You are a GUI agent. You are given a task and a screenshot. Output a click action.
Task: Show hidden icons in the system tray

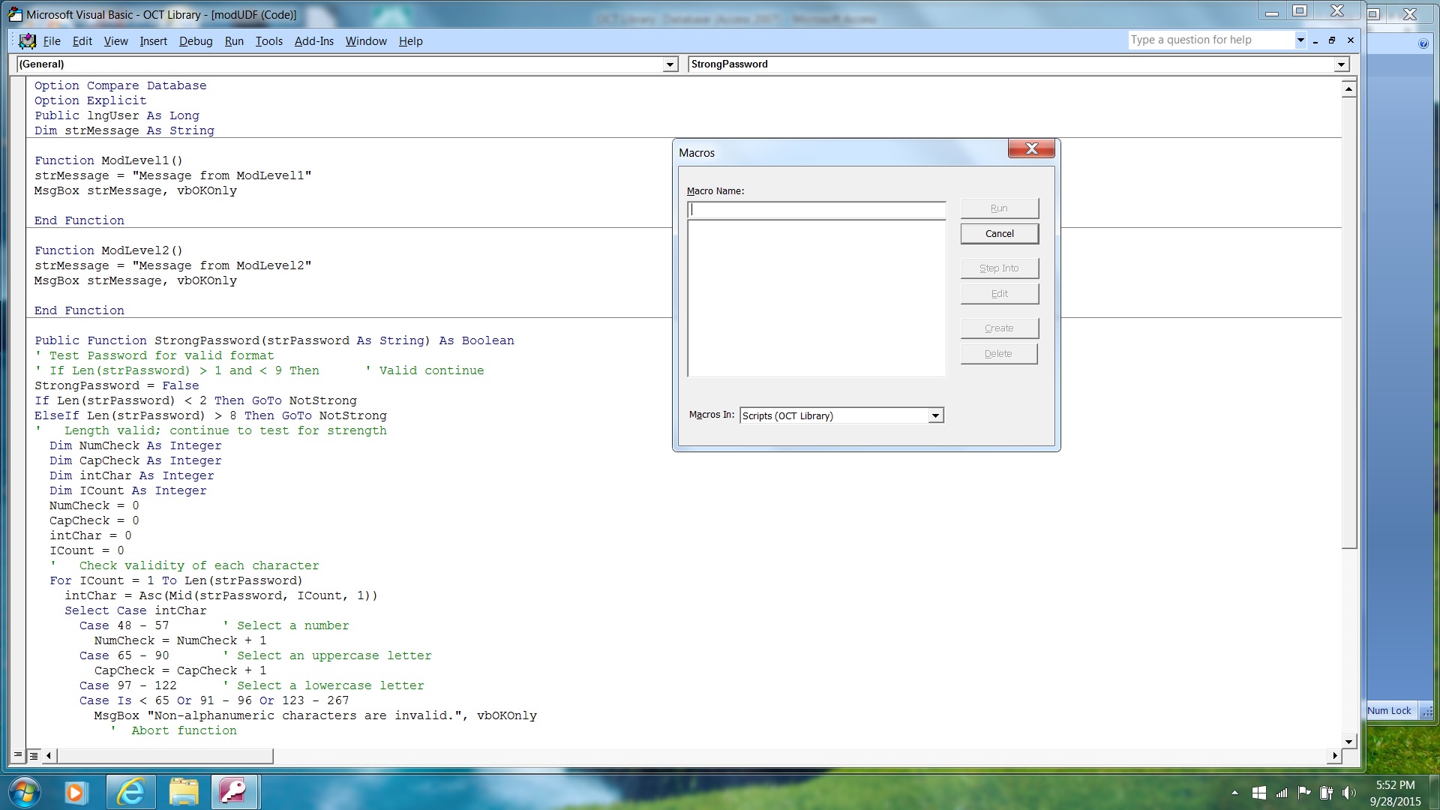(x=1234, y=793)
